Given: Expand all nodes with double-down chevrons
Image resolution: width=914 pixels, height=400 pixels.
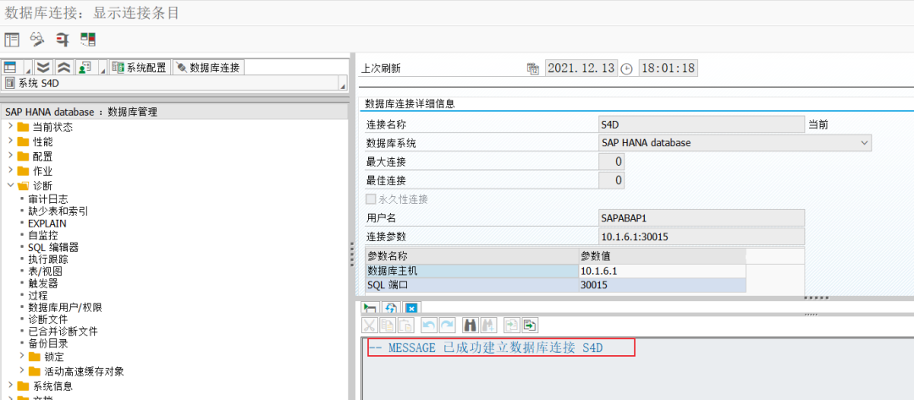Looking at the screenshot, I should click(x=44, y=67).
